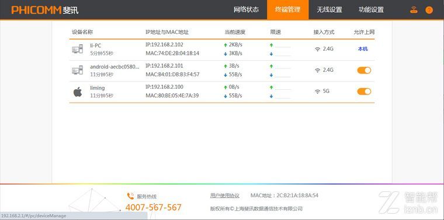Click the service hotline phone icon
Viewport: 444px width, 220px height.
pos(130,196)
